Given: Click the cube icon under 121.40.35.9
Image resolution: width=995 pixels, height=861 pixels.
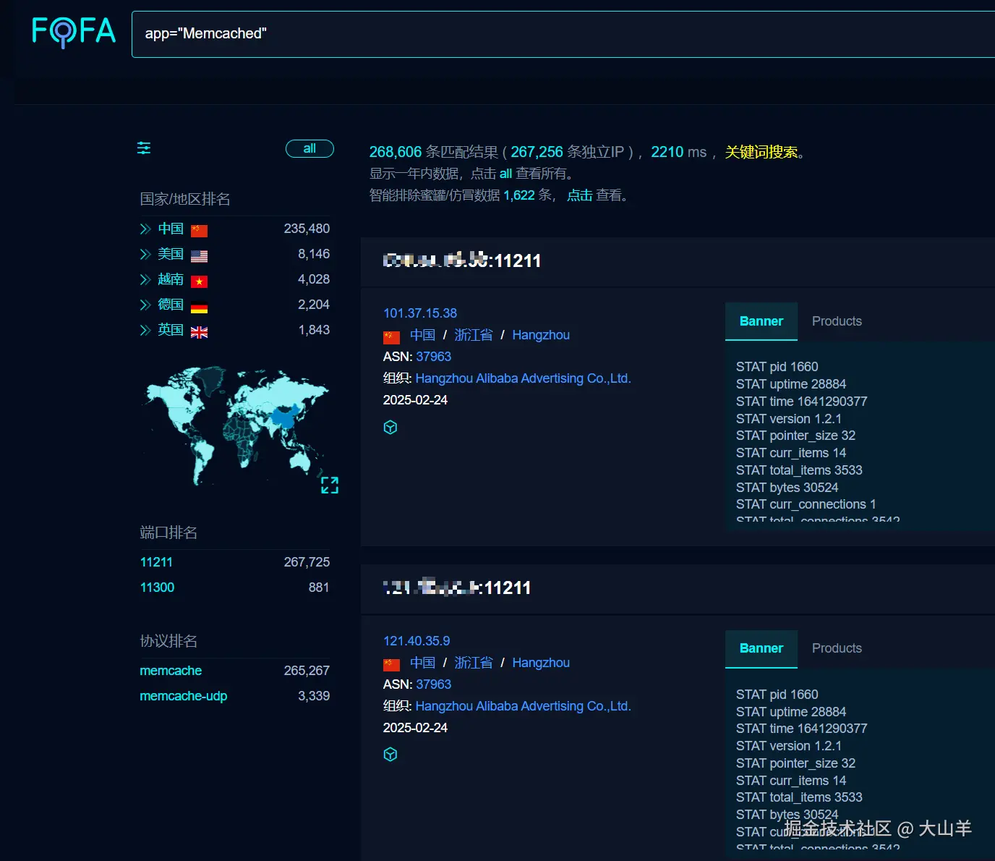Looking at the screenshot, I should (x=390, y=755).
